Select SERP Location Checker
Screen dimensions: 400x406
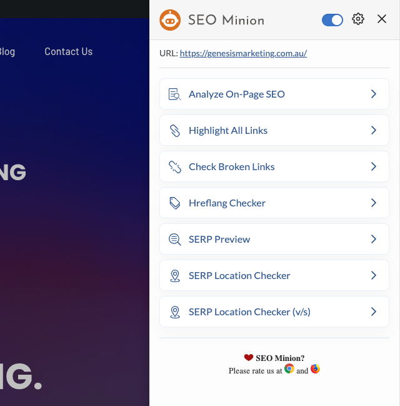click(274, 275)
